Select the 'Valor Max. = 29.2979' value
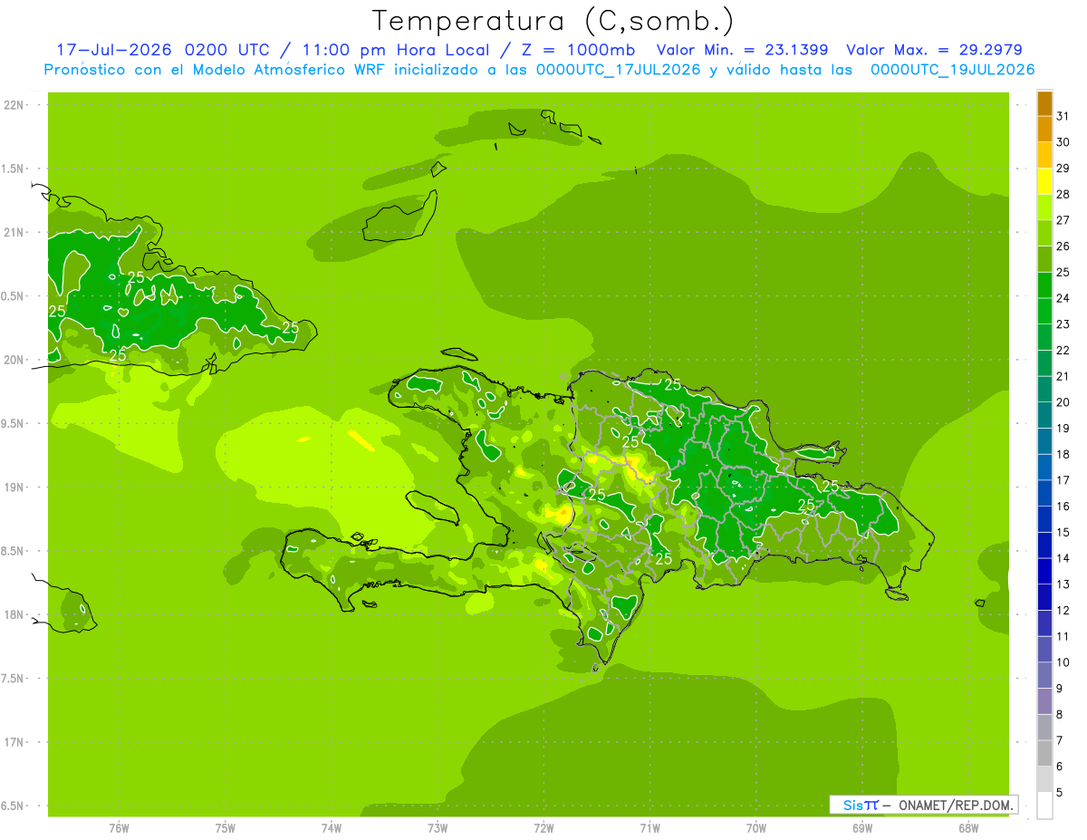 (934, 51)
